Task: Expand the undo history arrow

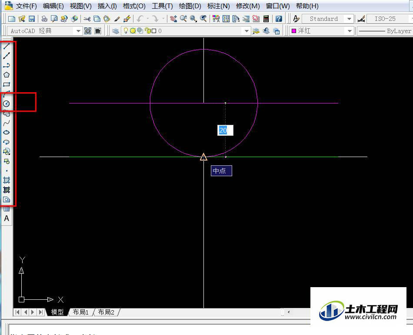Action: [147, 19]
